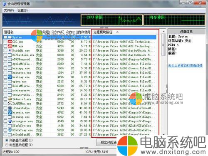Click the procmgrex.exe shield icon
The image size is (208, 156).
click(10, 121)
